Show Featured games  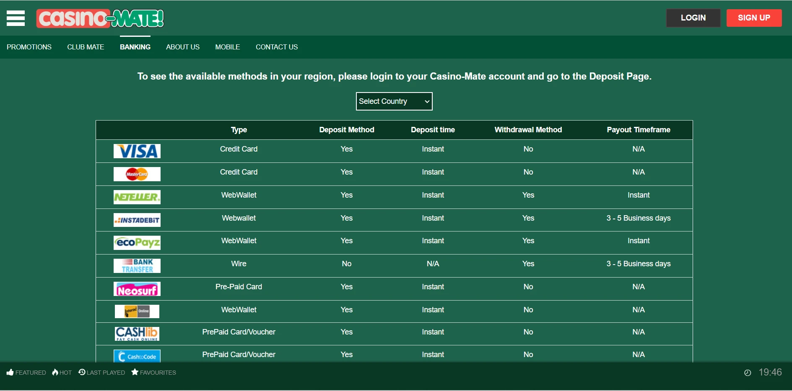pyautogui.click(x=26, y=373)
